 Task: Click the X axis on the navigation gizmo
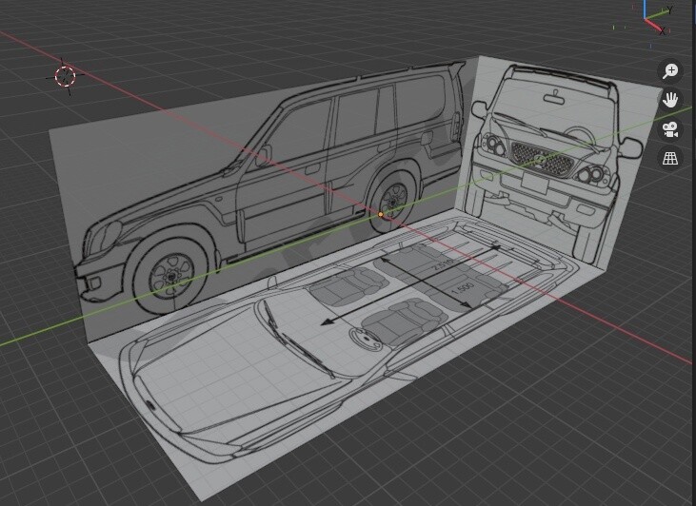pos(663,30)
